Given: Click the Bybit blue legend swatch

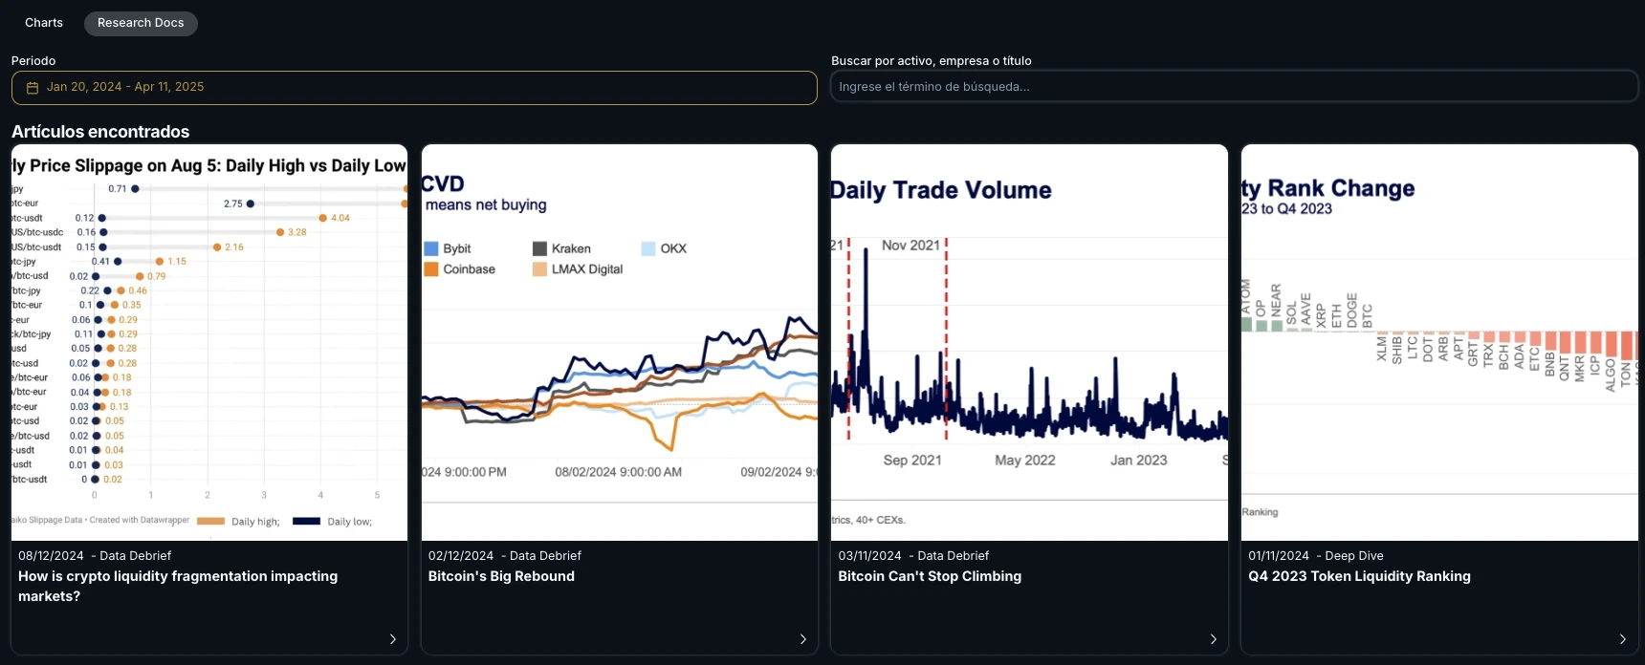Looking at the screenshot, I should [431, 248].
